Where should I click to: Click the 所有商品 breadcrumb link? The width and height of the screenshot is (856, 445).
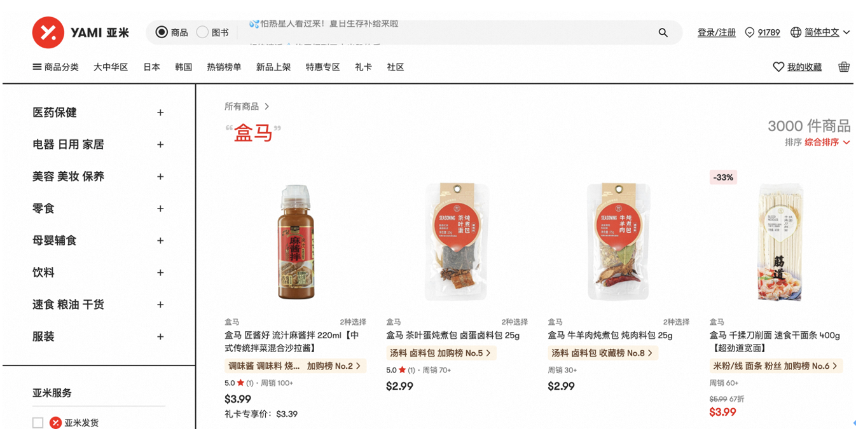pos(242,106)
